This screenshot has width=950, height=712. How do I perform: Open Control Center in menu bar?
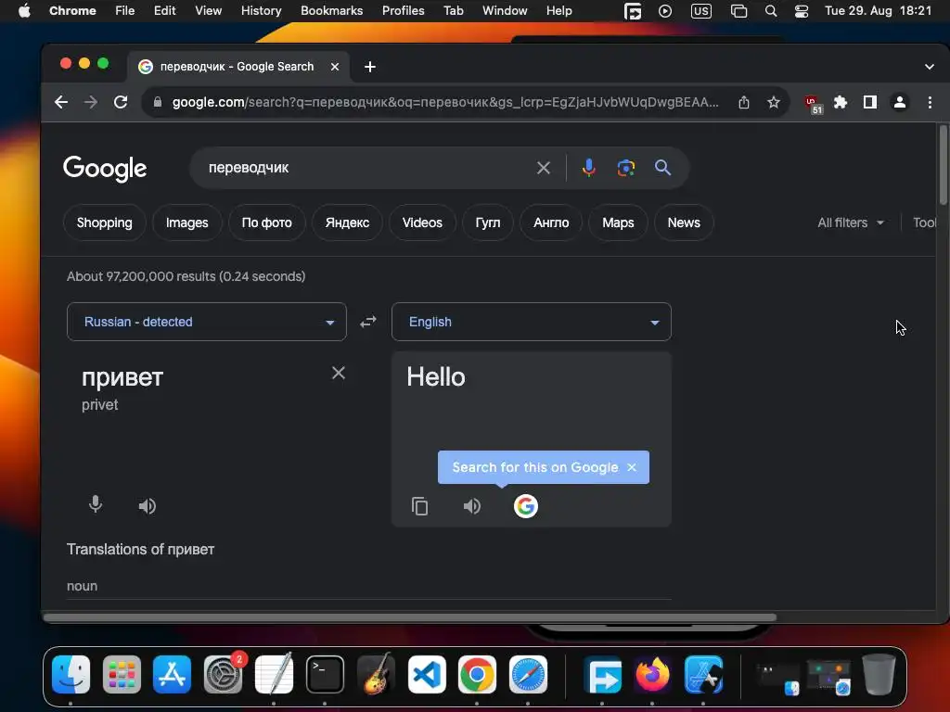pyautogui.click(x=801, y=11)
